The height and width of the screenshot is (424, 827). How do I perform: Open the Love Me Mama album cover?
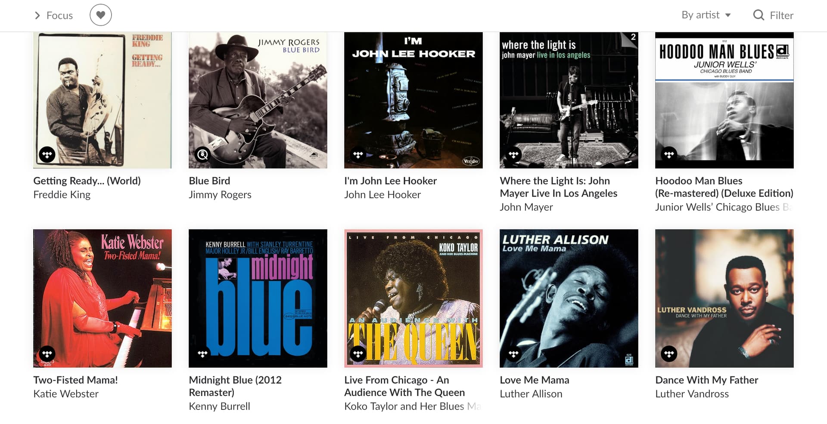point(569,298)
